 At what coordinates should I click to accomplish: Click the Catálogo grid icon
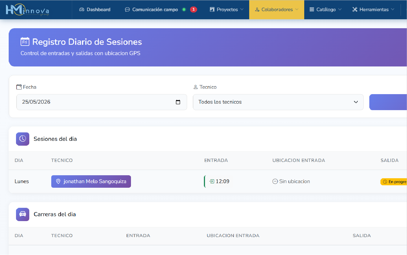click(312, 9)
